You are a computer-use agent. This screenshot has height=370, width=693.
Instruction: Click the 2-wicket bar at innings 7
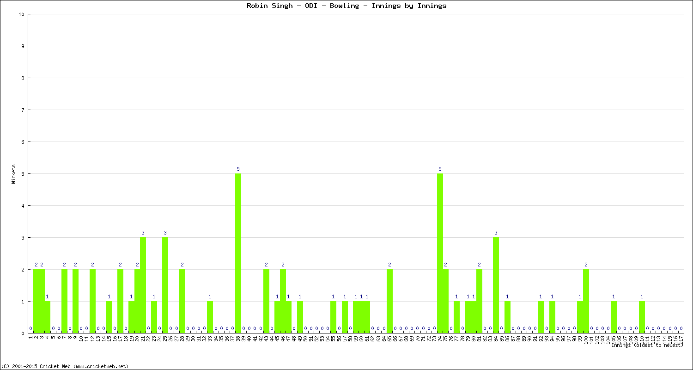tap(64, 301)
